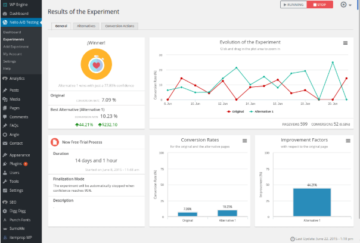Screen dimensions: 360x243
Task: Click the green 44.21% improvement value
Action: pyautogui.click(x=84, y=125)
